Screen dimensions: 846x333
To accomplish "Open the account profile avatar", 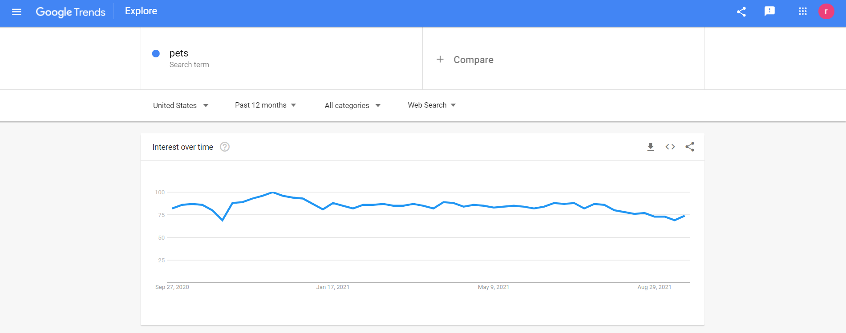I will (826, 12).
